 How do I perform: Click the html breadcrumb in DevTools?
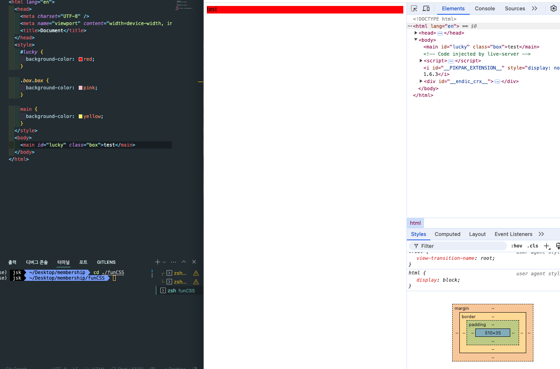click(415, 223)
